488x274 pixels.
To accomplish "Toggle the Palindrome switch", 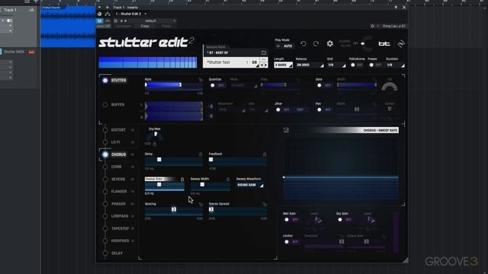I will tap(357, 65).
